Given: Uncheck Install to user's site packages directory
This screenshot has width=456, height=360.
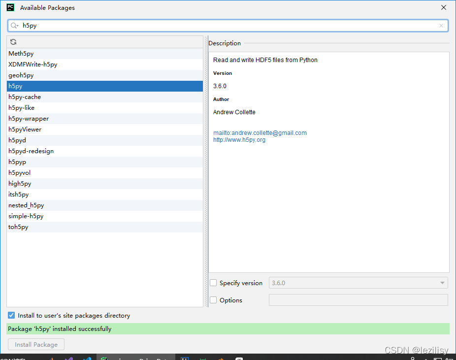Looking at the screenshot, I should click(x=11, y=315).
